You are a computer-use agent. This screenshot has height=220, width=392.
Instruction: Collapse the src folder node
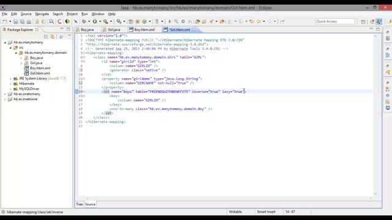click(10, 48)
